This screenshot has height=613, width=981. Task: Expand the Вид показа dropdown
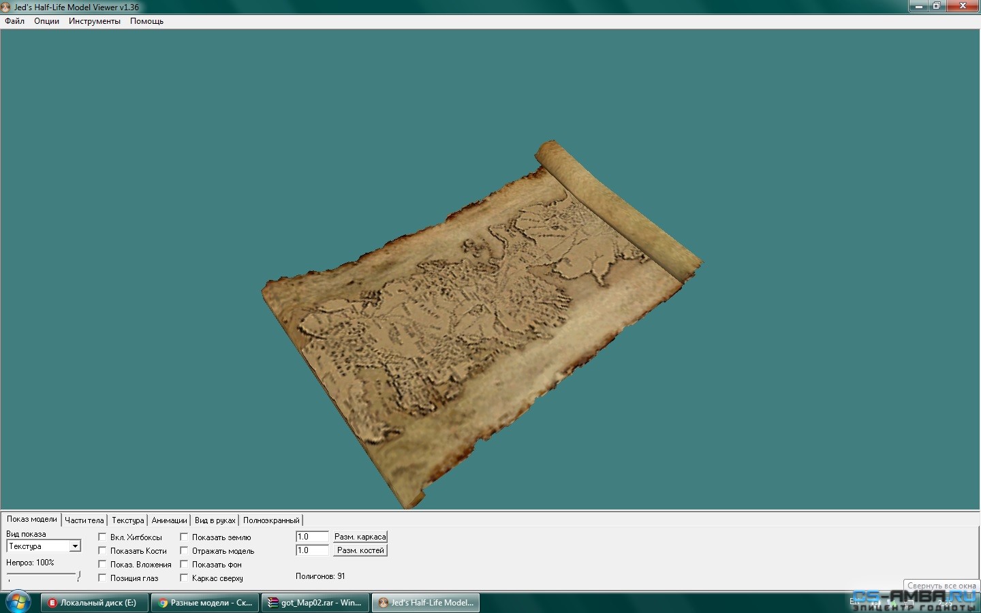pyautogui.click(x=75, y=546)
